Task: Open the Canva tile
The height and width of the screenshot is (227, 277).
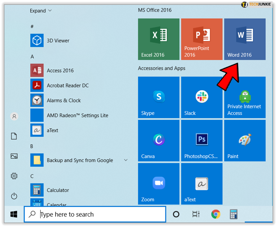Action: [159, 141]
